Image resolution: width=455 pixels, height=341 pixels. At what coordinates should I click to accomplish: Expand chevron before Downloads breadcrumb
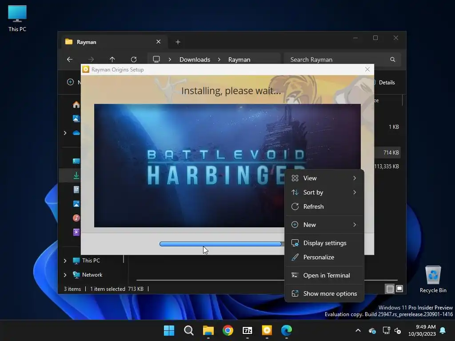[x=170, y=59]
